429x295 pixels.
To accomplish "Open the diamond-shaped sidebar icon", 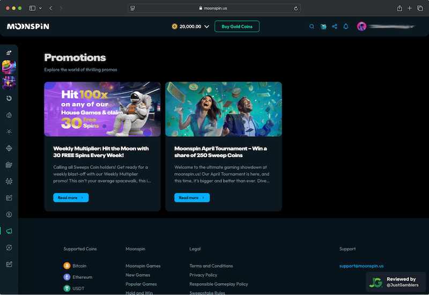I will click(x=9, y=149).
